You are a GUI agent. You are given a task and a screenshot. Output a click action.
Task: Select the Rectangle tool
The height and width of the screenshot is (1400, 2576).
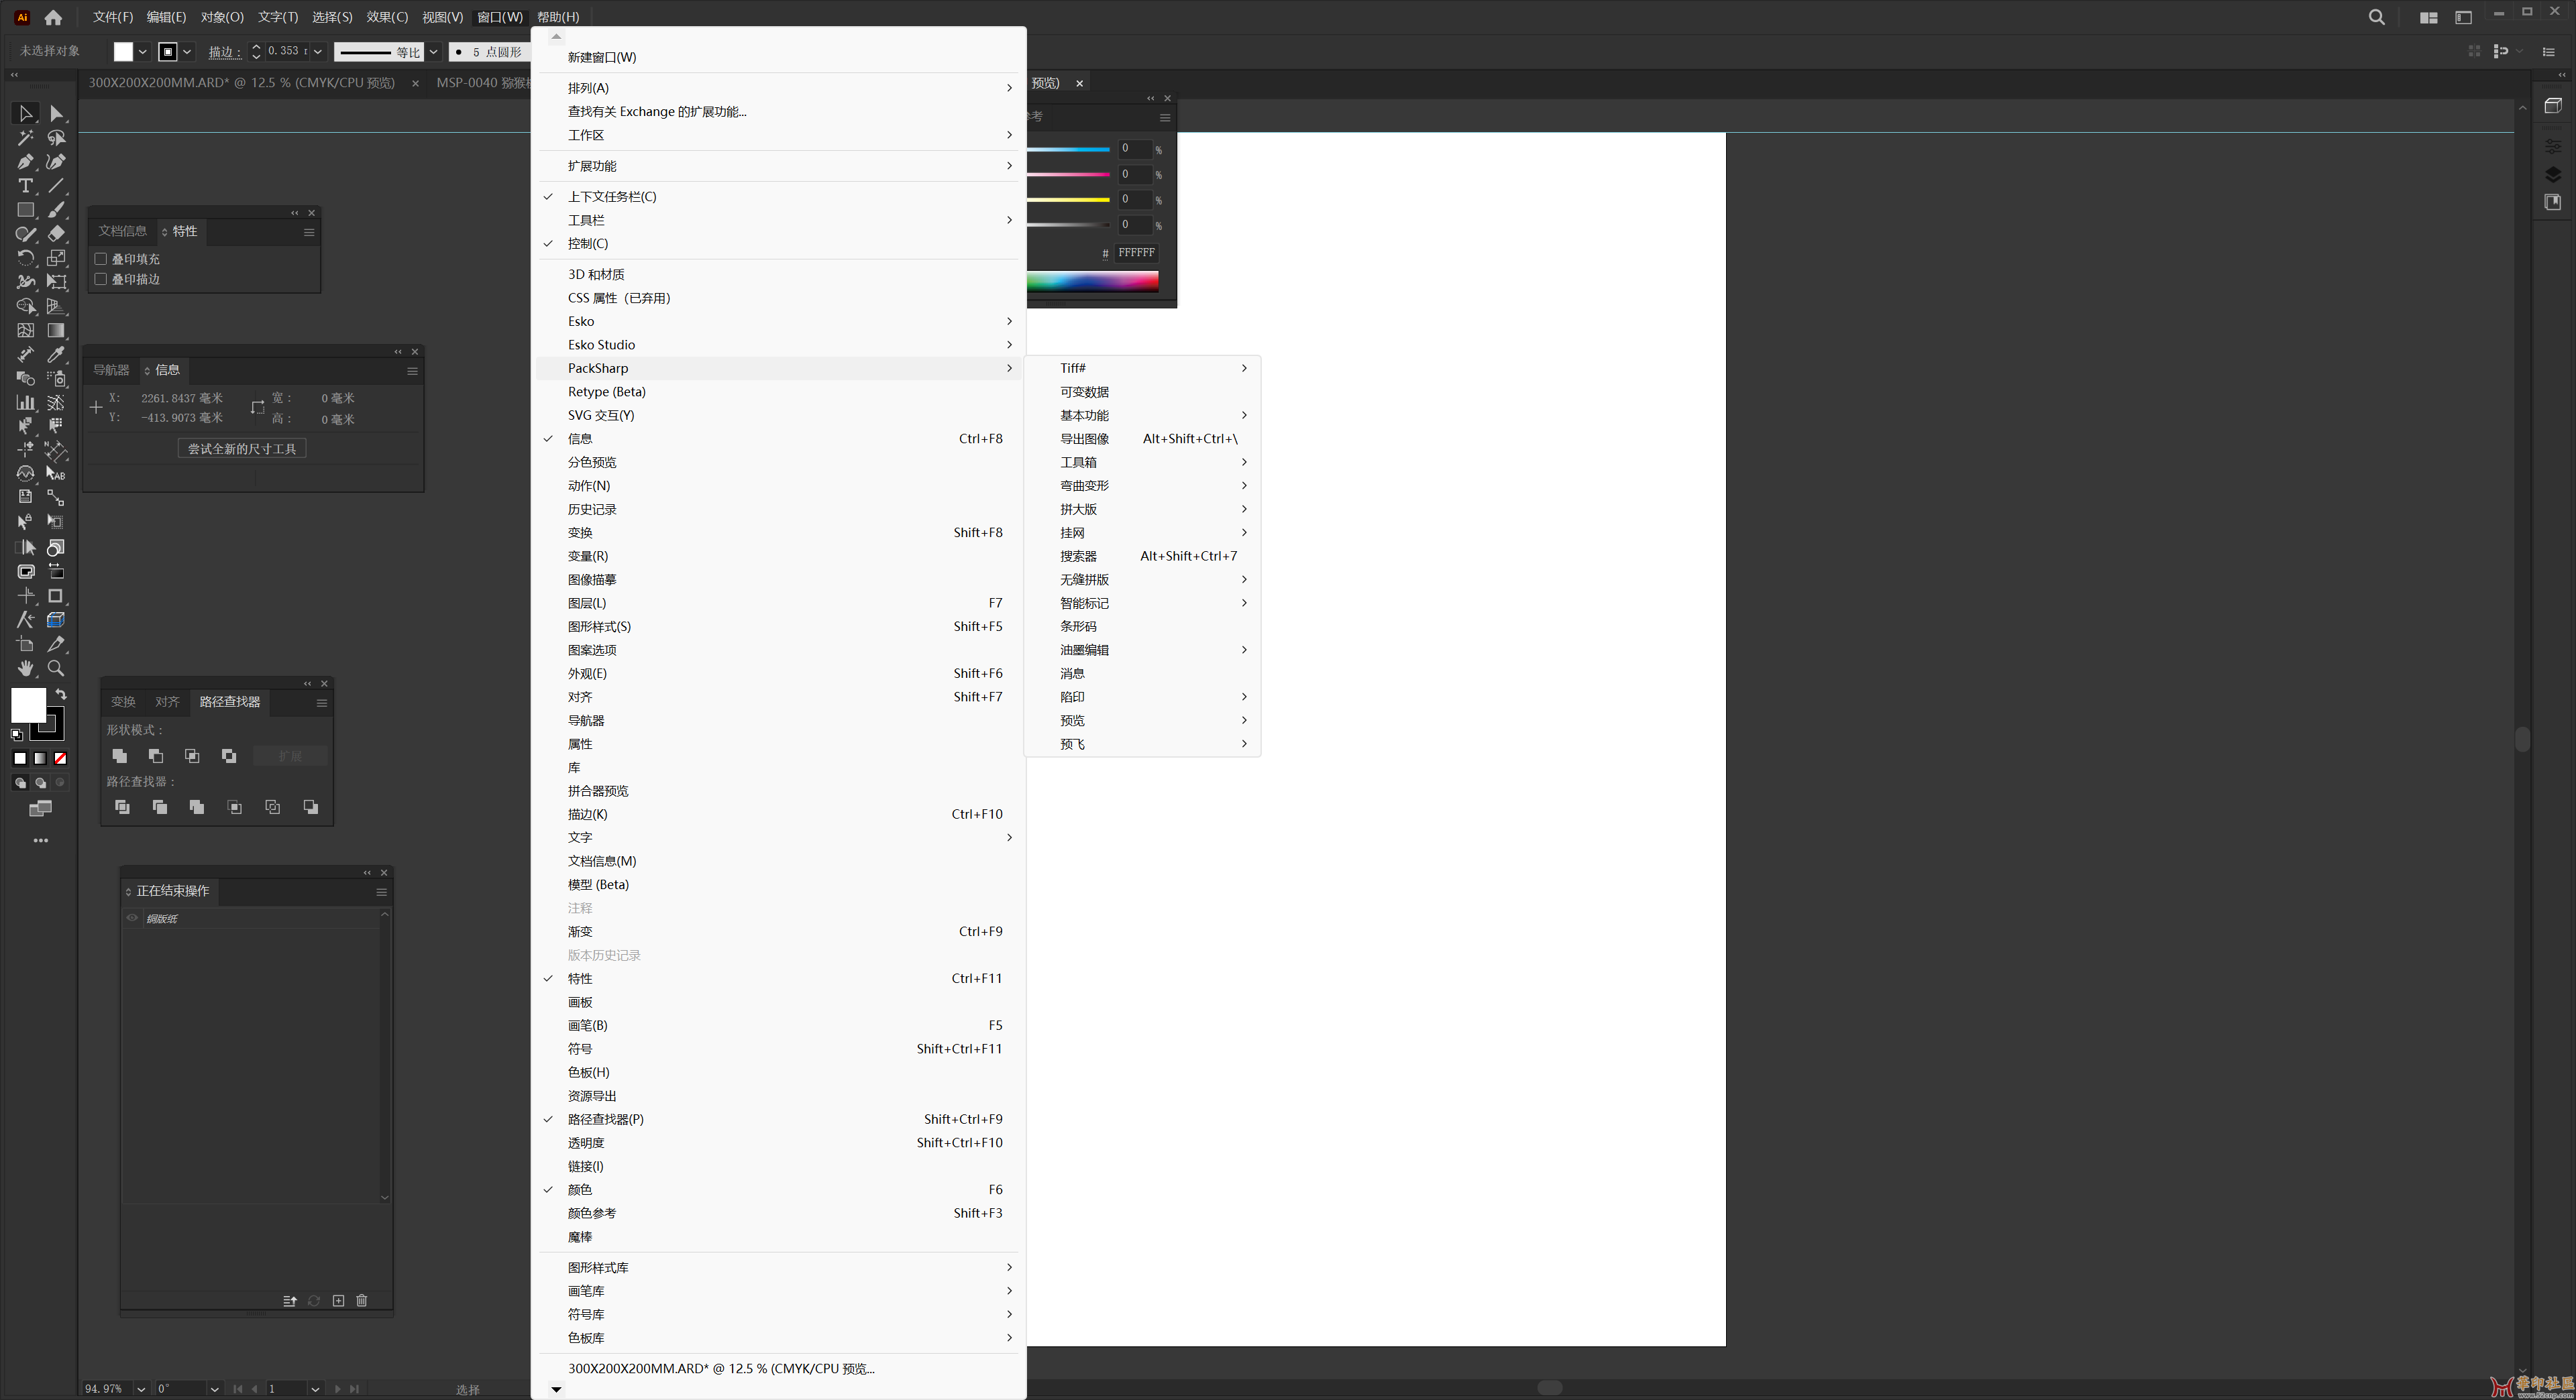coord(25,210)
